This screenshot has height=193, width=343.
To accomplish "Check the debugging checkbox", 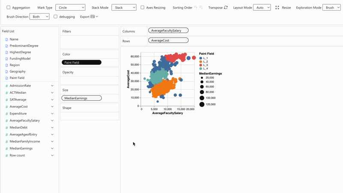I will (x=56, y=17).
